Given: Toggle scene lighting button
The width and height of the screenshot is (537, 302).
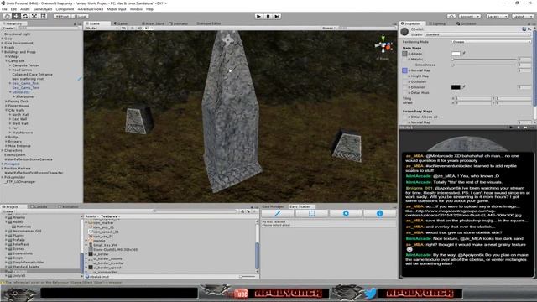Looking at the screenshot, I should (x=133, y=28).
